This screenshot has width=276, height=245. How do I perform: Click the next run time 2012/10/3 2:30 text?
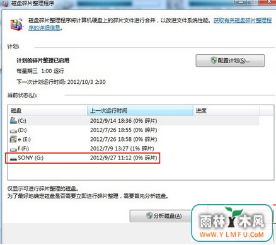(86, 82)
